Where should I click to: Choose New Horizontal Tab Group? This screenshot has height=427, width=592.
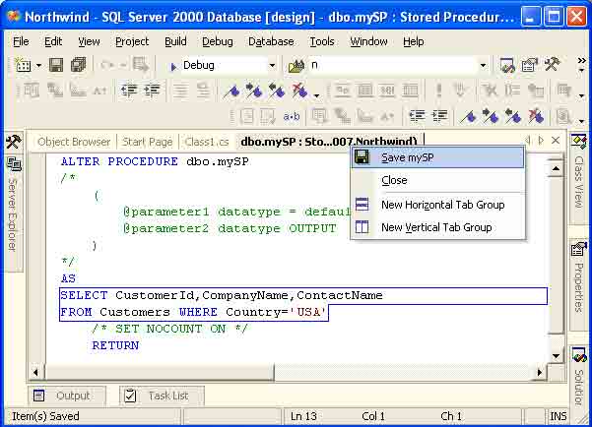pos(438,205)
